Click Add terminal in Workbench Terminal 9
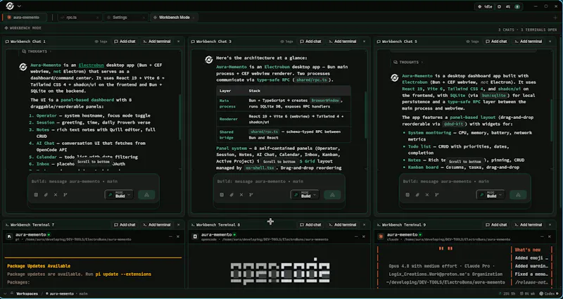 [x=529, y=224]
